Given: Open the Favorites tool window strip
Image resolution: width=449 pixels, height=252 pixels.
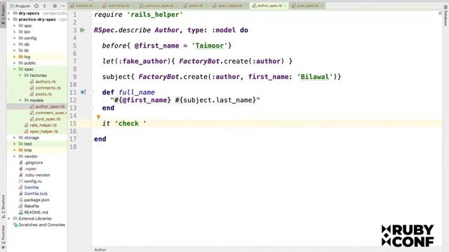Looking at the screenshot, I should 3,237.
